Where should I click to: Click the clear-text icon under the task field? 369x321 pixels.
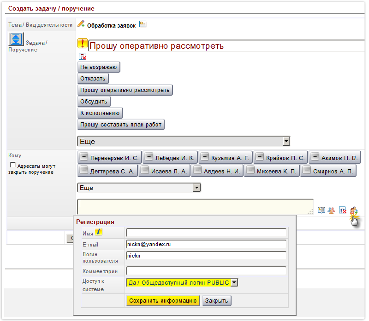(x=83, y=57)
